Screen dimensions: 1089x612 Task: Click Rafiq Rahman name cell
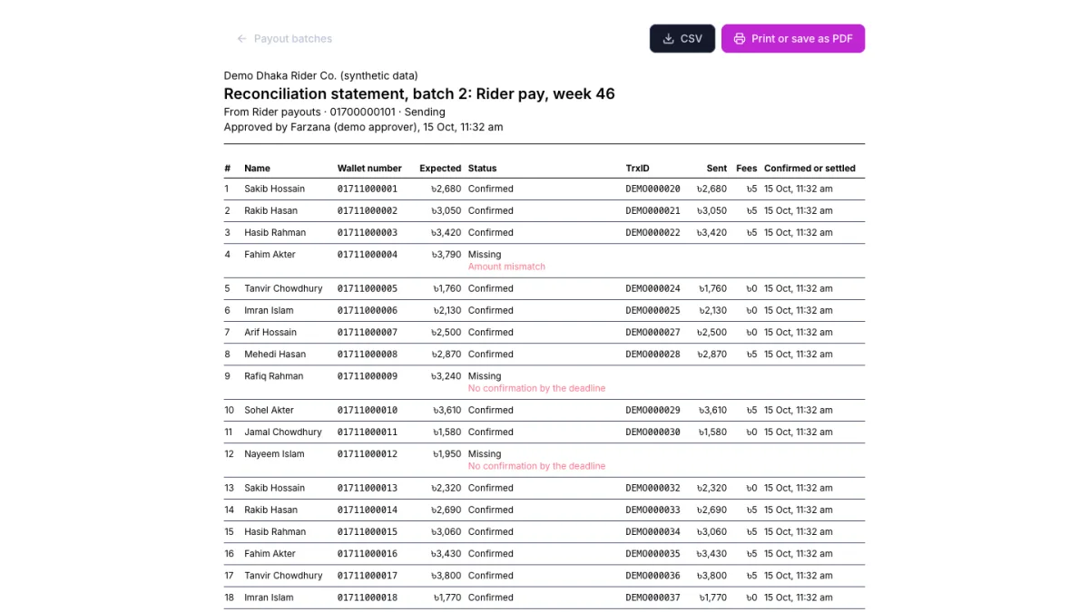click(274, 376)
